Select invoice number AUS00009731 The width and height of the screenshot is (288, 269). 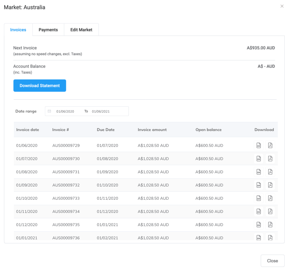point(66,172)
